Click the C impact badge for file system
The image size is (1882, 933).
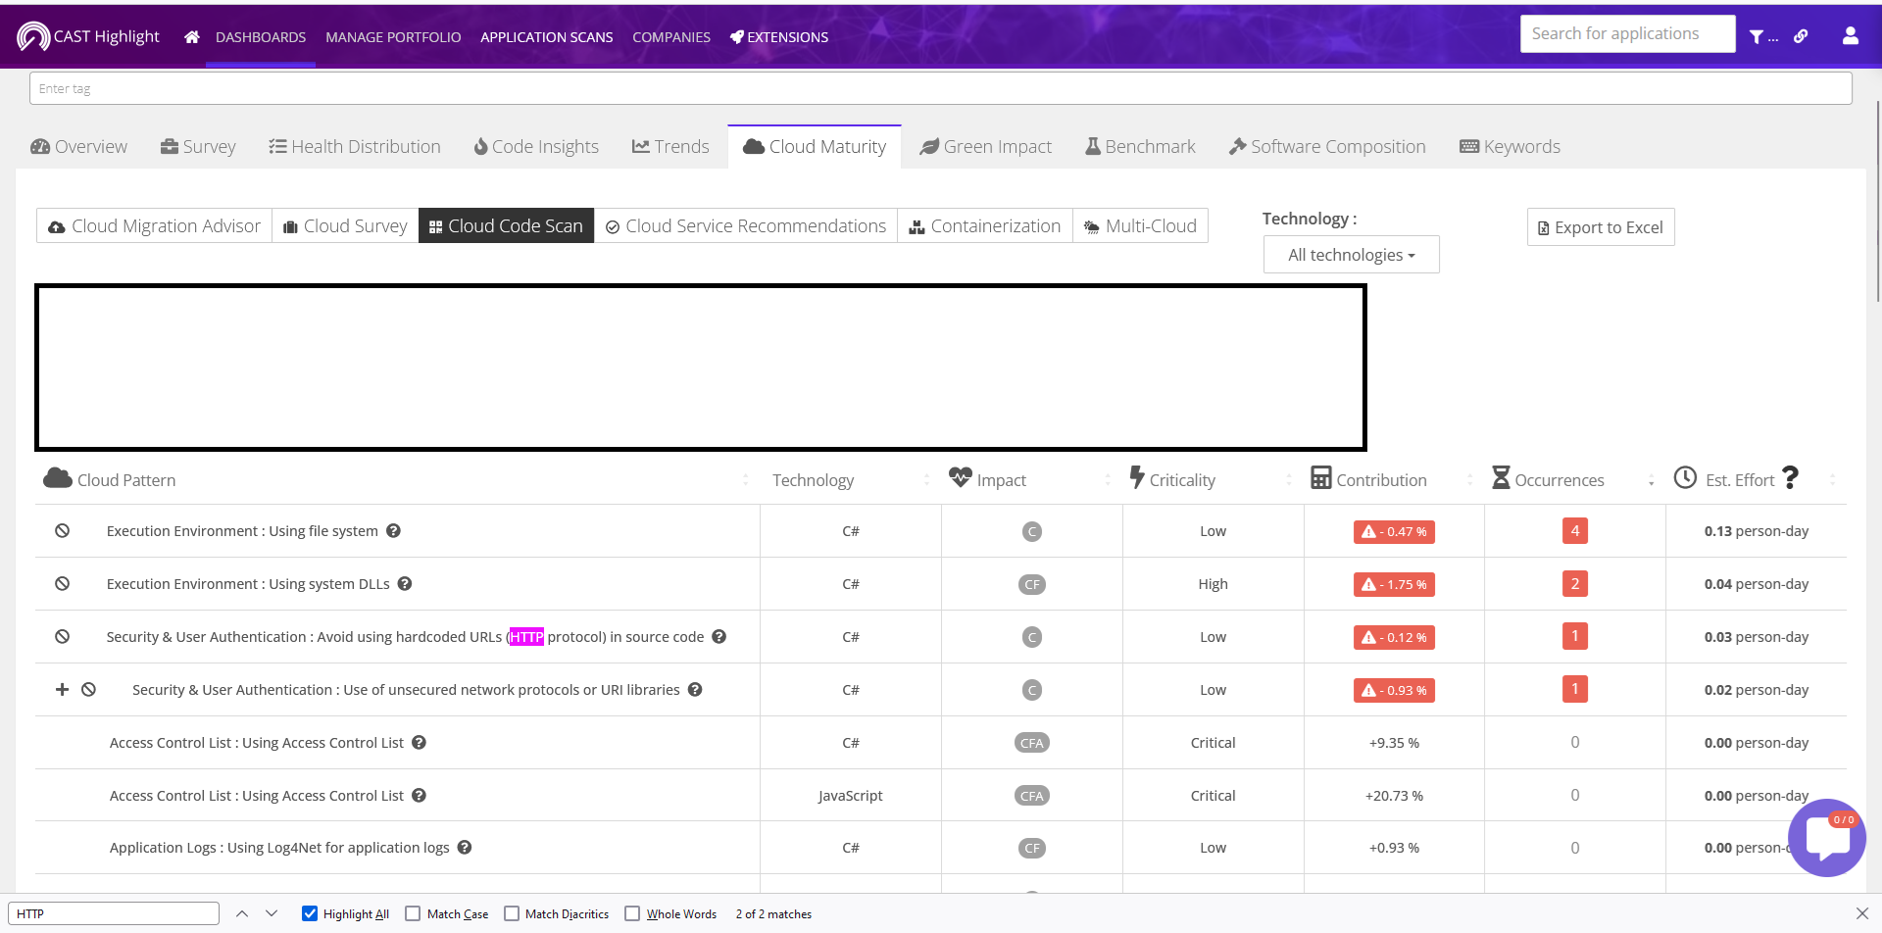click(x=1032, y=531)
